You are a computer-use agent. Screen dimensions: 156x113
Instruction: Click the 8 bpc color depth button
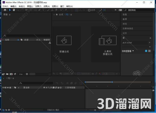click(21, 74)
